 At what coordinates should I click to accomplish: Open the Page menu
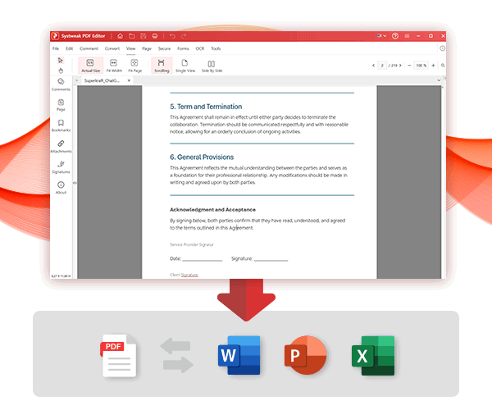[x=147, y=48]
